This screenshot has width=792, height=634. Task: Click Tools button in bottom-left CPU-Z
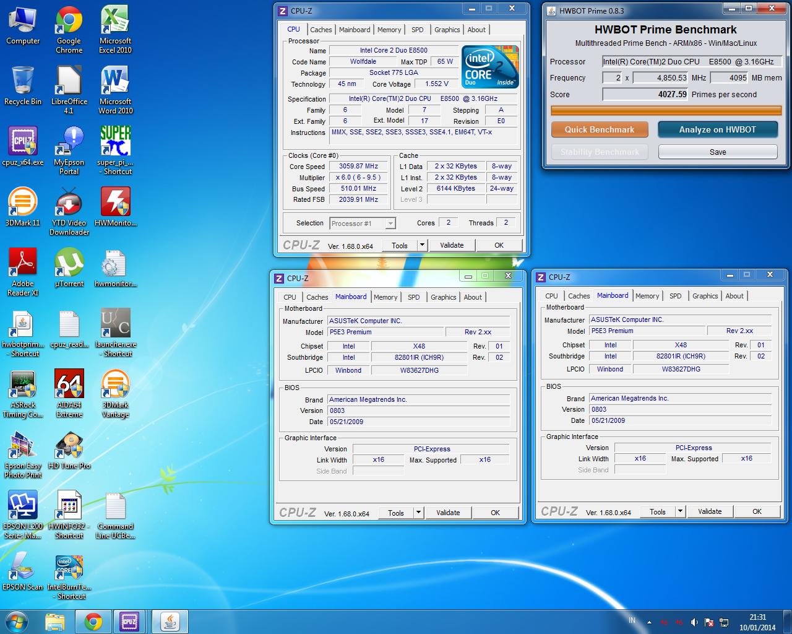point(396,513)
